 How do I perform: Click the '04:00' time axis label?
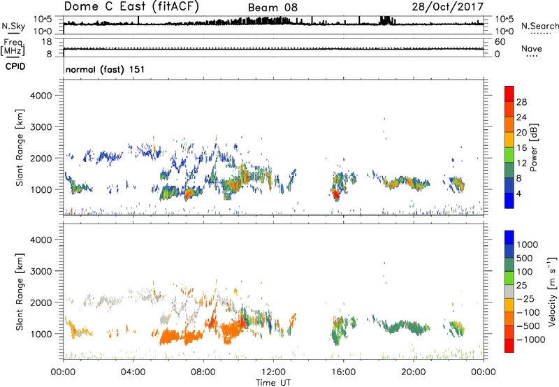click(x=133, y=372)
